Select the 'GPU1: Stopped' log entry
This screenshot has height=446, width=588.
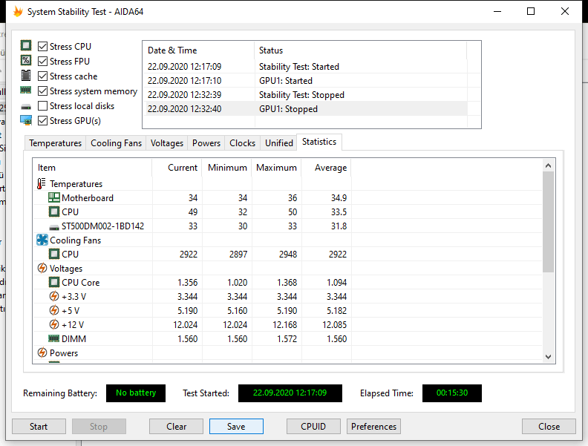(x=305, y=109)
